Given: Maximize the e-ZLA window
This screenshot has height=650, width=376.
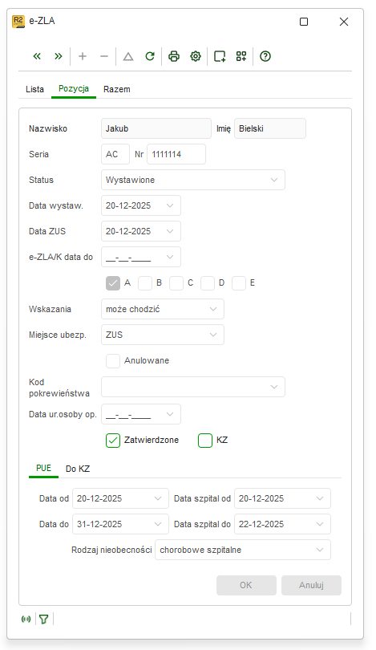Looking at the screenshot, I should [304, 22].
